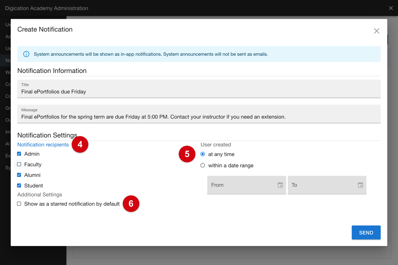This screenshot has height=265, width=398.
Task: Open the To date calendar icon
Action: (x=360, y=185)
